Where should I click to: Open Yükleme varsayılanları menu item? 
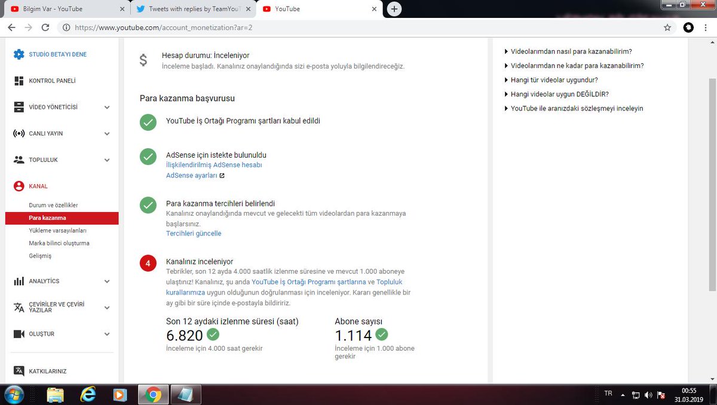point(58,231)
